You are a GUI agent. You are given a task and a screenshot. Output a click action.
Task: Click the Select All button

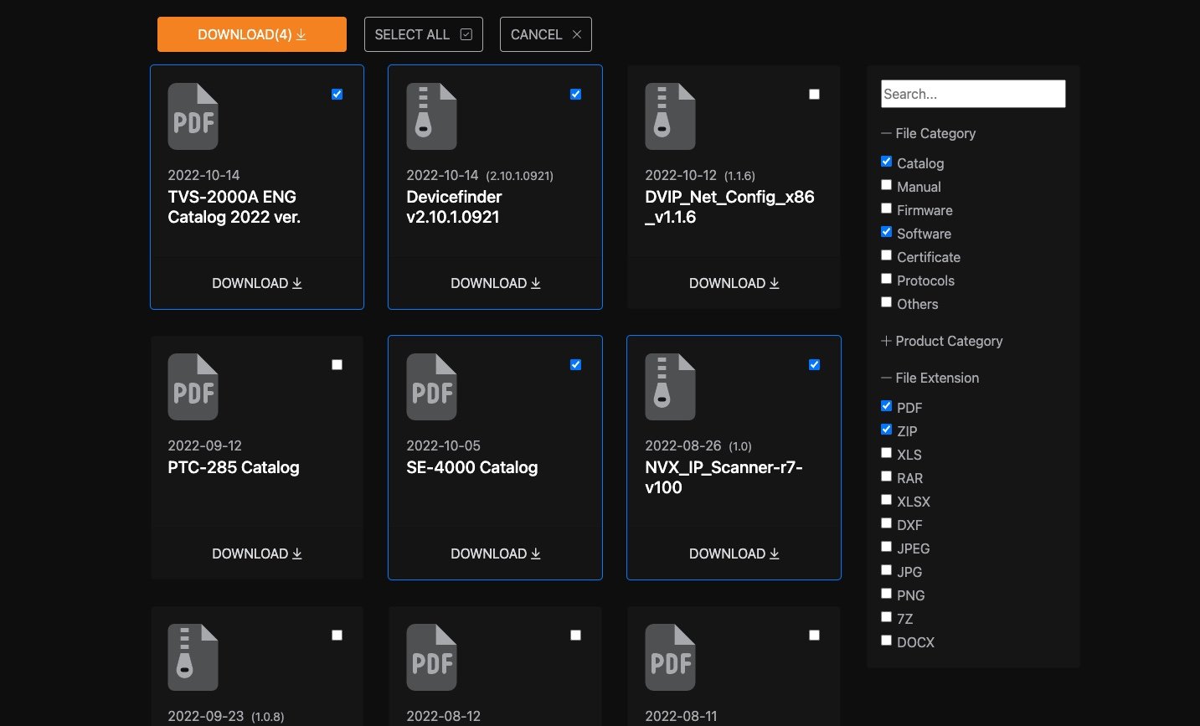(423, 34)
